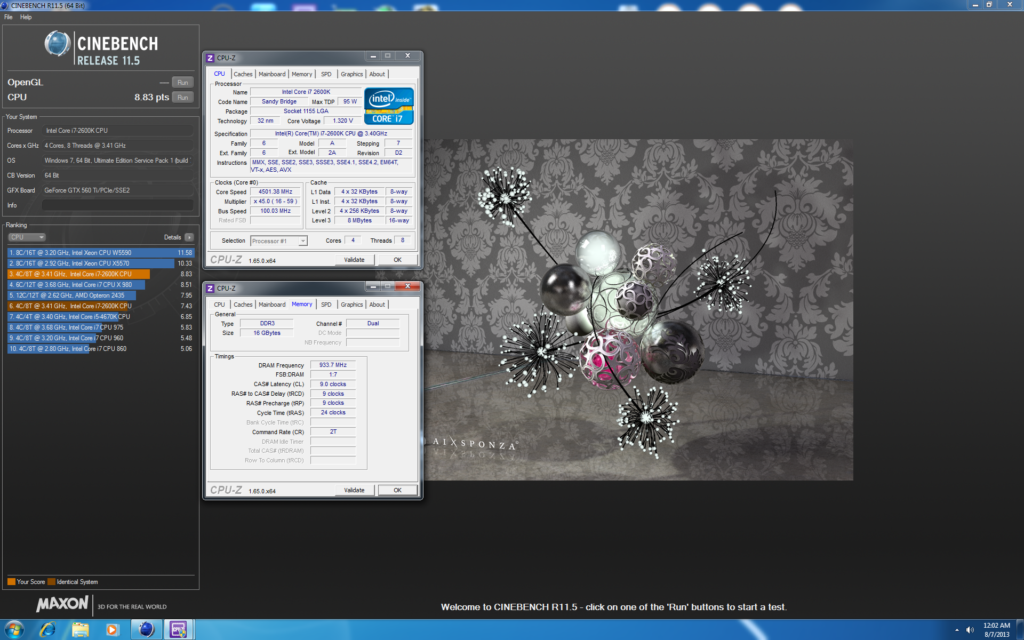This screenshot has height=640, width=1024.
Task: Select the Intel Core i7 CPU 975 ranking row
Action: pyautogui.click(x=101, y=327)
